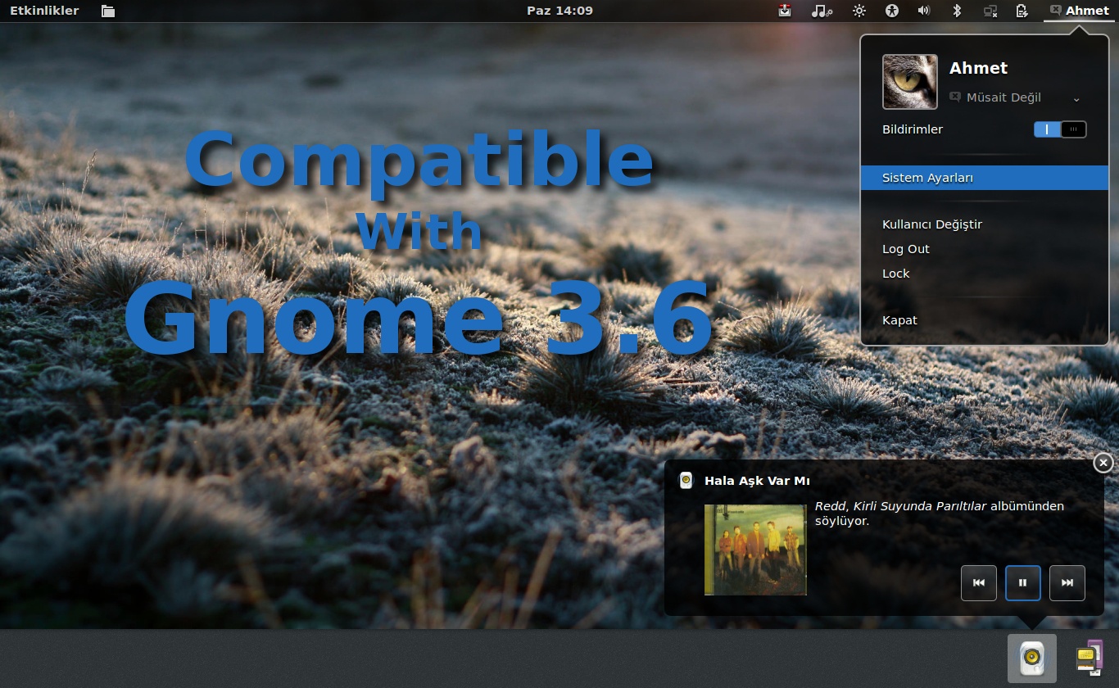Click the chat status icon beside Müsait Değil
This screenshot has width=1119, height=688.
(954, 97)
